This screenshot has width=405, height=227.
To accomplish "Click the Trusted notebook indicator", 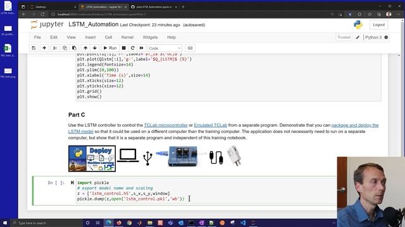I will [x=344, y=37].
